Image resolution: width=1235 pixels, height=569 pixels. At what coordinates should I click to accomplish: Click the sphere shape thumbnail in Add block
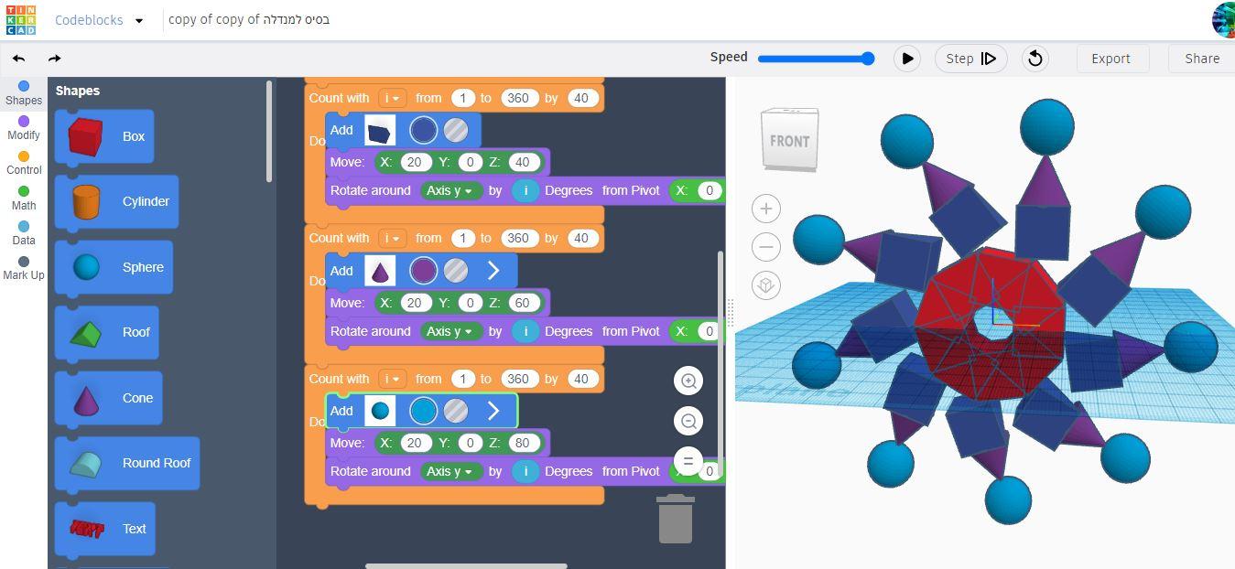pos(380,411)
